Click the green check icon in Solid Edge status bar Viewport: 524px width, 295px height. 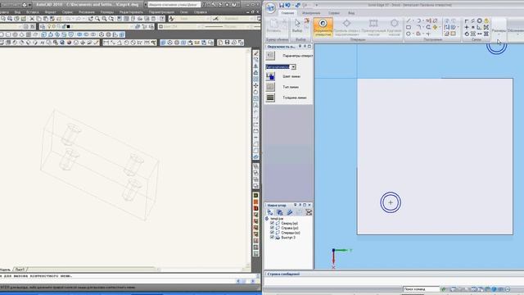click(444, 289)
